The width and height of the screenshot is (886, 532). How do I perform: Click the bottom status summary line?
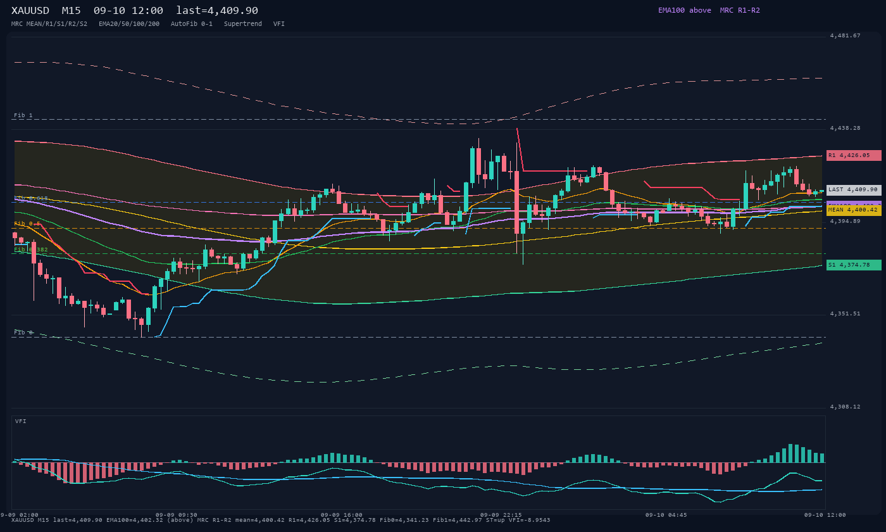coord(281,520)
